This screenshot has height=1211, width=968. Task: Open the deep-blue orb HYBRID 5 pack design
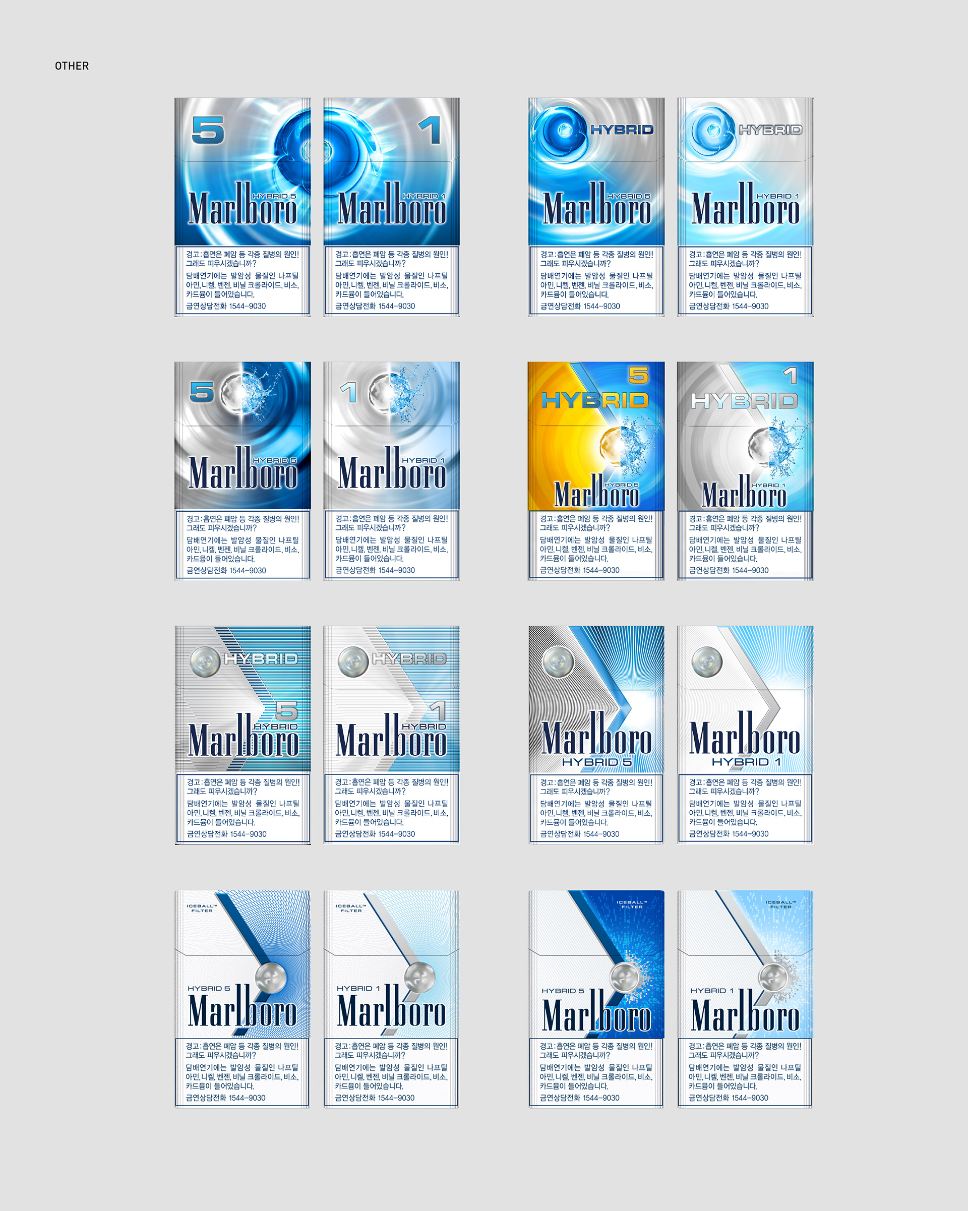click(596, 207)
